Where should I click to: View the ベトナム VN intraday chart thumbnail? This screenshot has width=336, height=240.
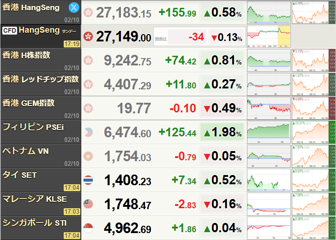[269, 156]
